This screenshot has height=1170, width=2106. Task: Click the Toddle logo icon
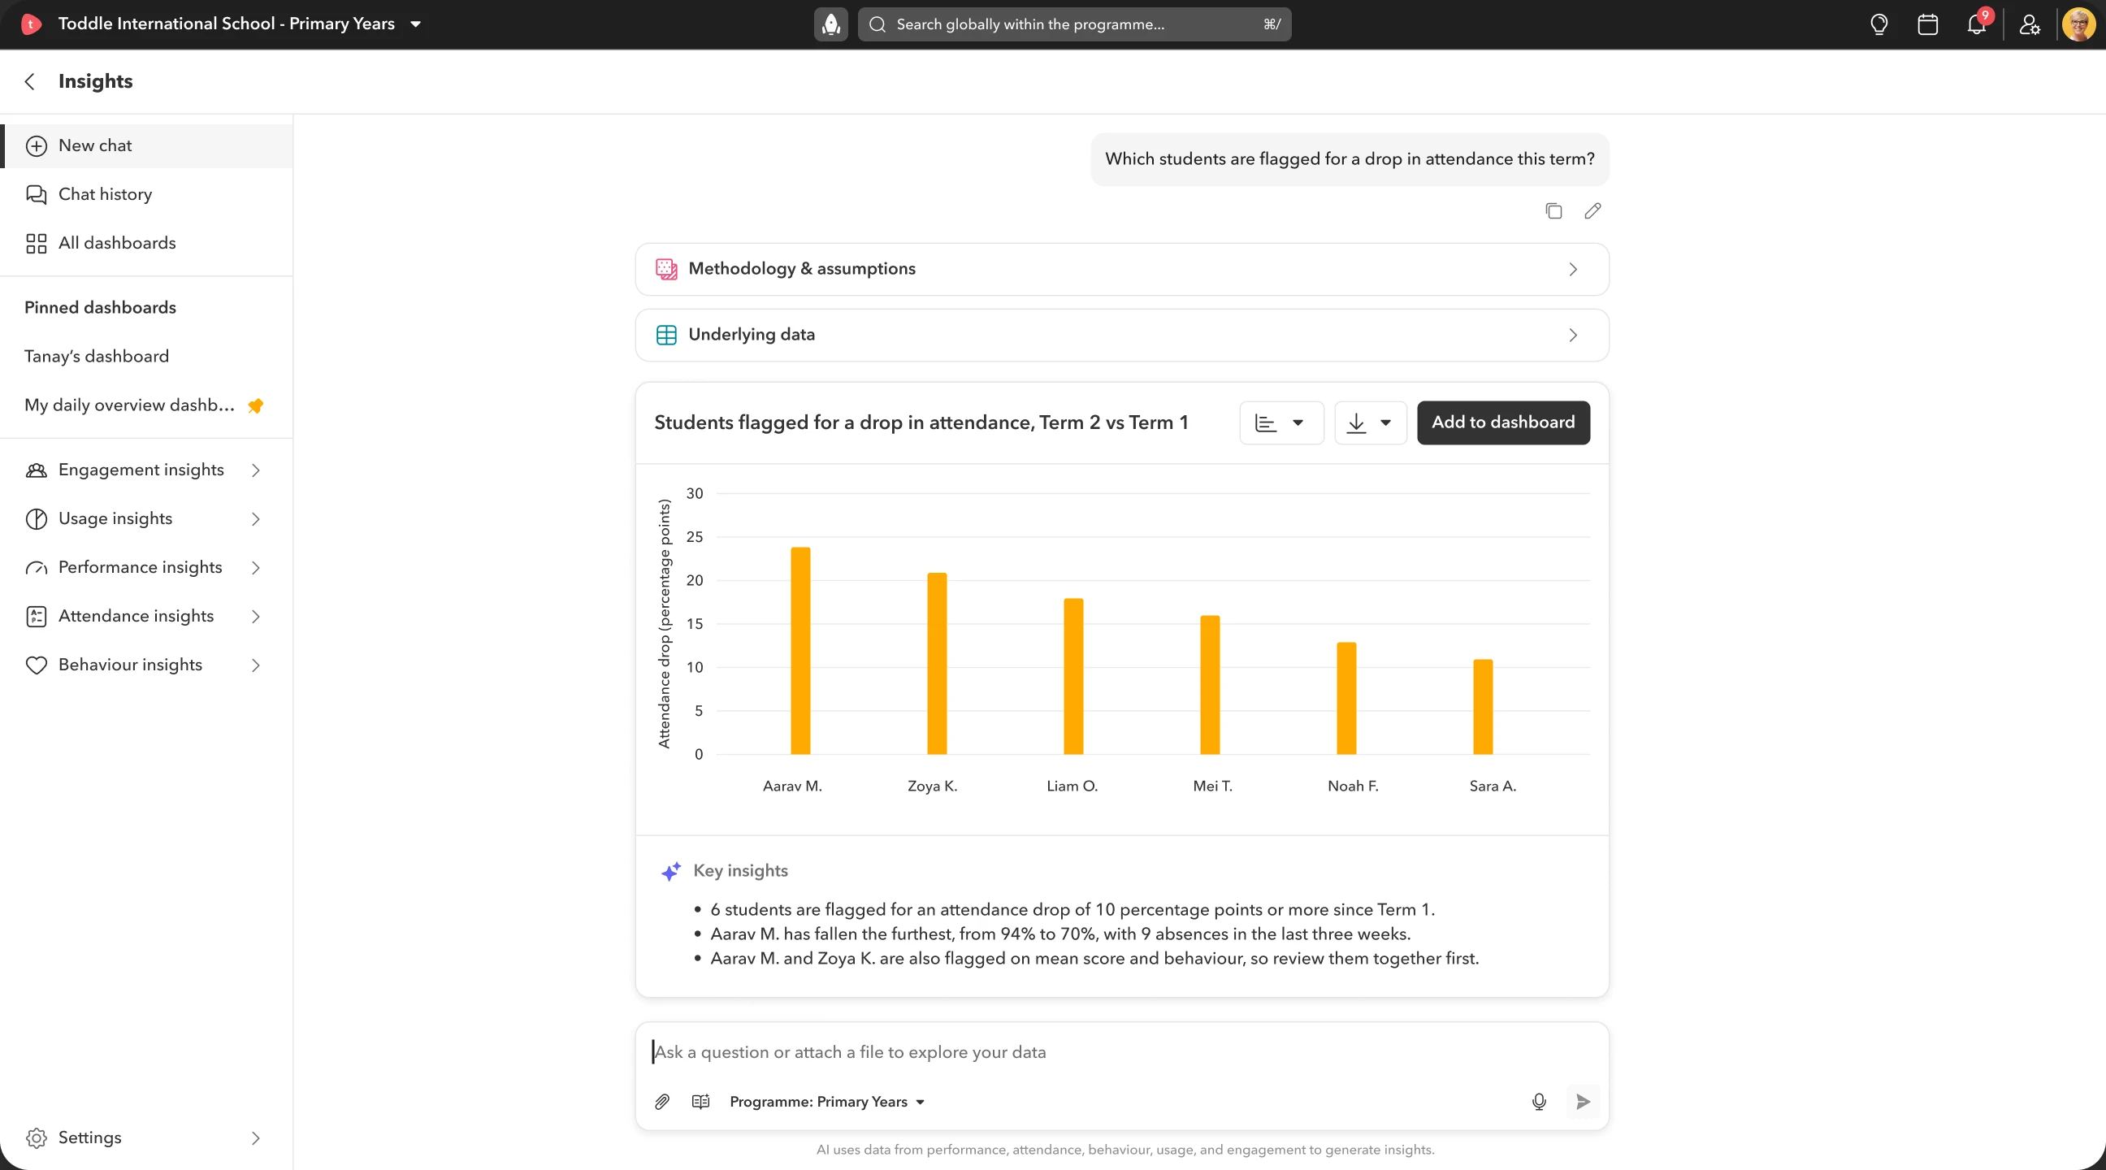tap(30, 24)
